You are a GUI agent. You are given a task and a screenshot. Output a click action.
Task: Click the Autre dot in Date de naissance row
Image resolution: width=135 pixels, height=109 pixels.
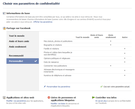(125, 62)
